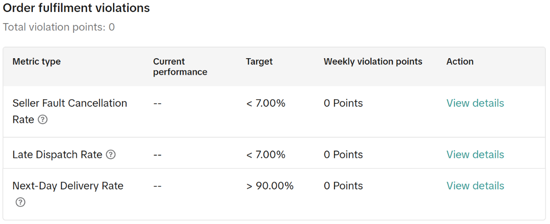Click the Weekly violation points column header
This screenshot has height=224, width=550.
373,61
